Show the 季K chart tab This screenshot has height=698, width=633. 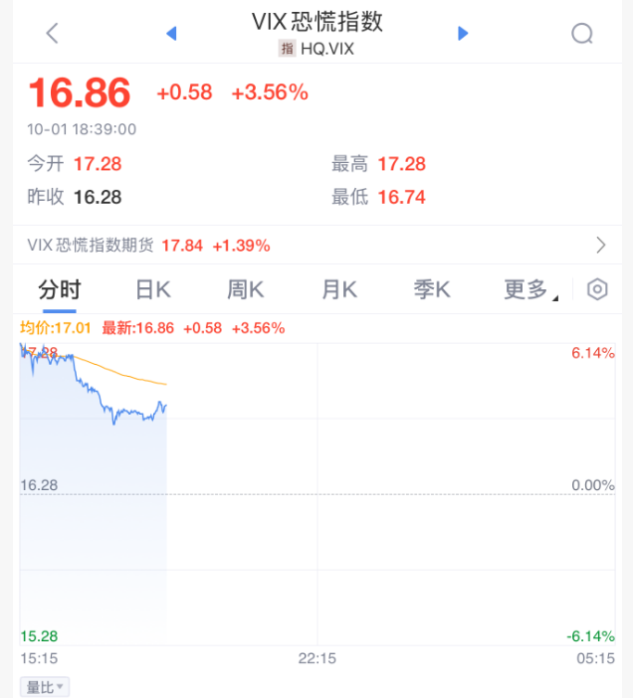432,289
